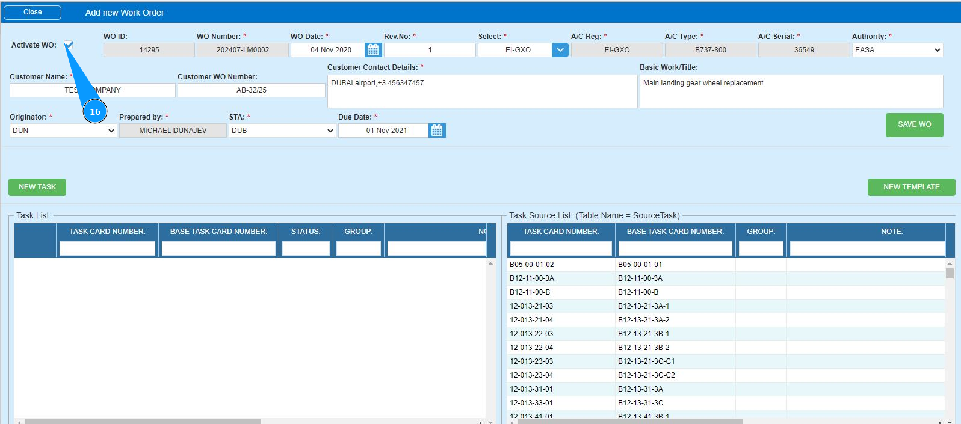Image resolution: width=961 pixels, height=424 pixels.
Task: Toggle the Activate WO checkbox
Action: tap(69, 45)
